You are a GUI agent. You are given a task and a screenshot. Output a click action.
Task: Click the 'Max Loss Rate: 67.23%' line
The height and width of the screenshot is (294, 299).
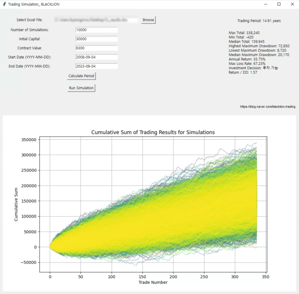(247, 64)
